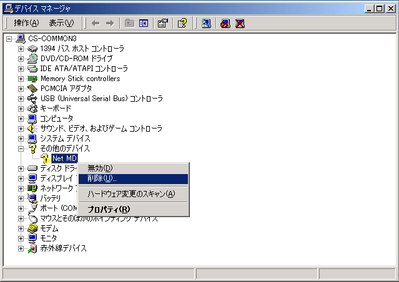Click the Memory Stick controllers icon
This screenshot has width=399, height=282.
[32, 79]
